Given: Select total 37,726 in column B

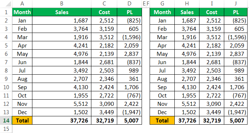Looking at the screenshot, I should (62, 120).
